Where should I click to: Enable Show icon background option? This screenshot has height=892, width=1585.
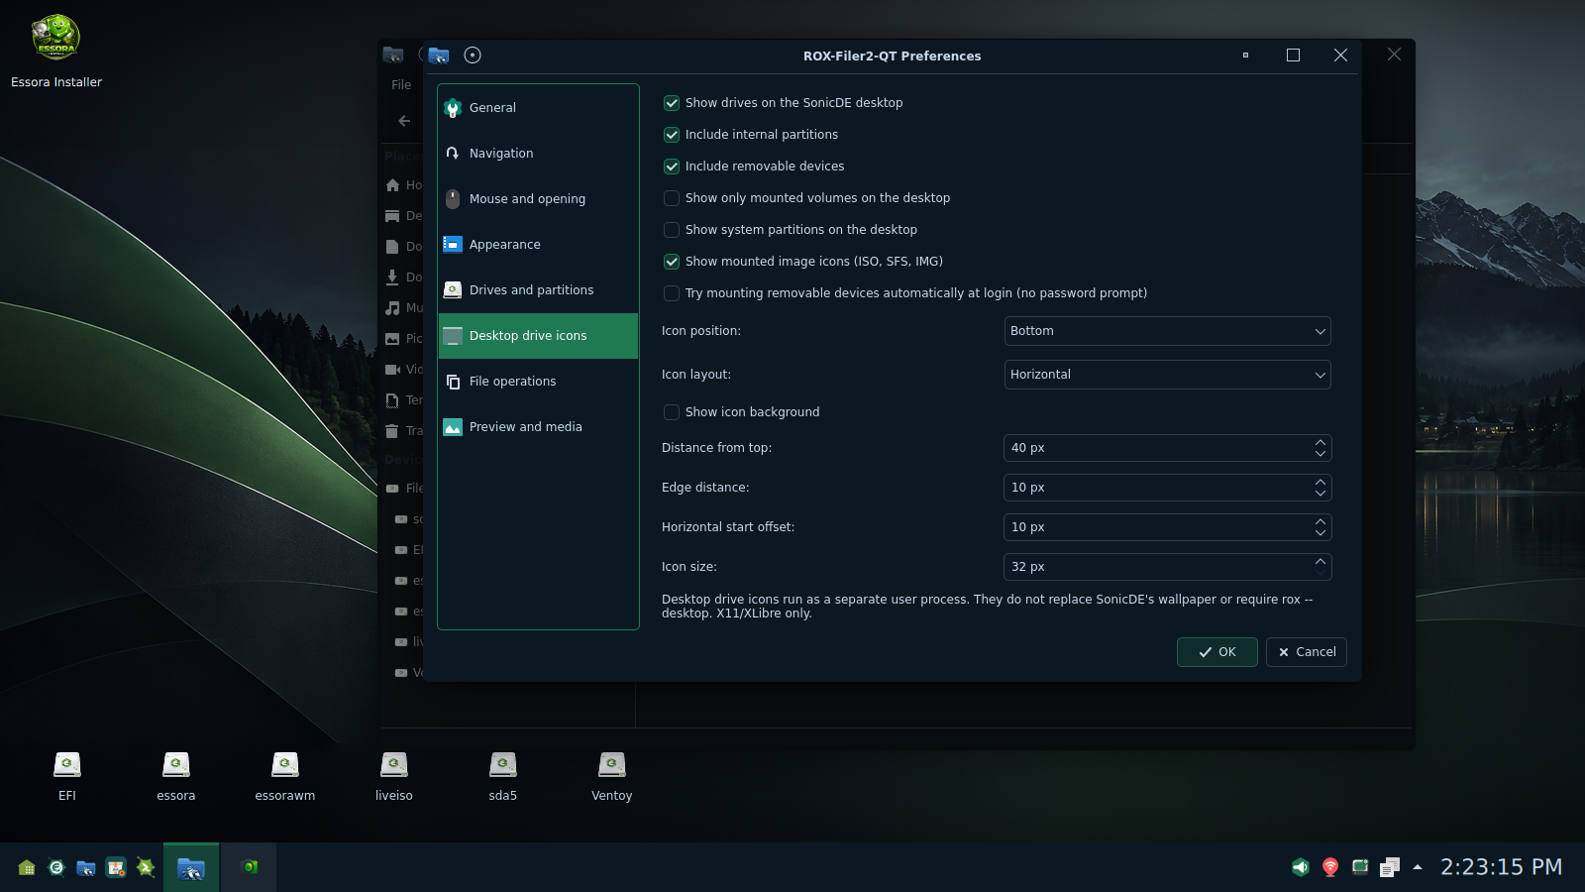pos(672,412)
